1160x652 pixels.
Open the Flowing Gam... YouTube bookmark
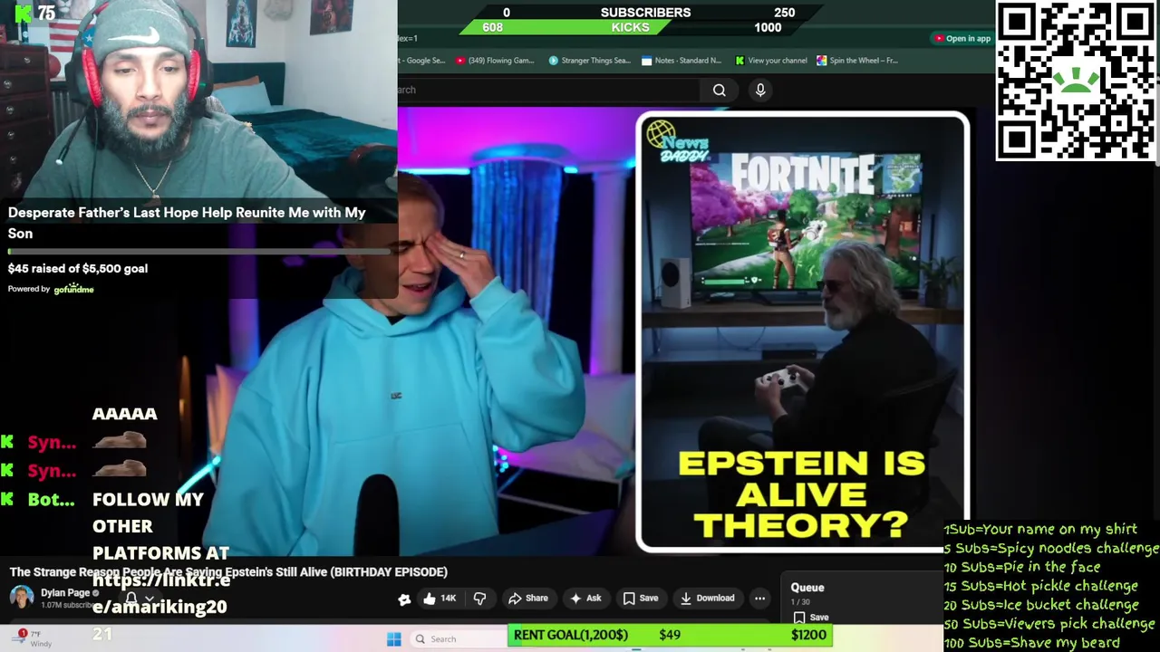[495, 61]
